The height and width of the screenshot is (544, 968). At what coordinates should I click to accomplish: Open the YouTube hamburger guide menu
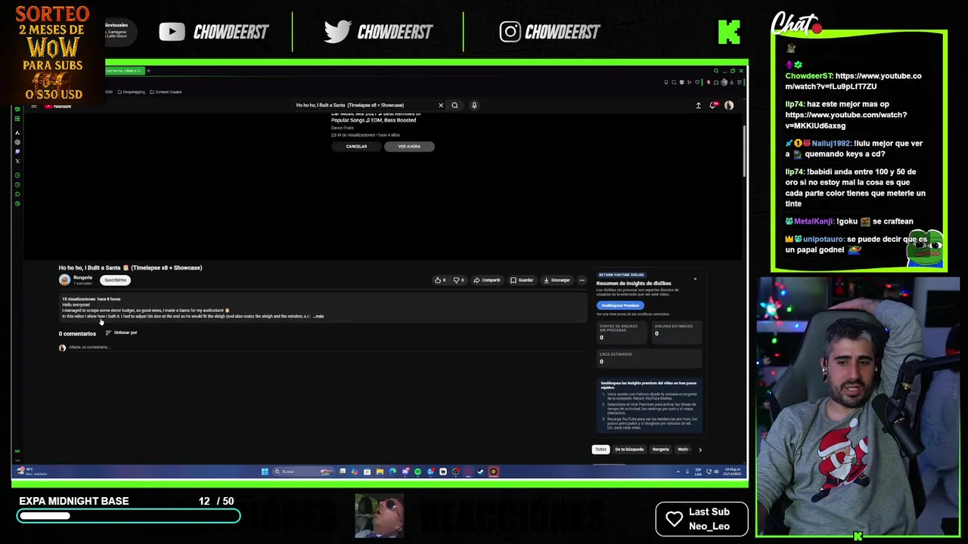click(34, 106)
